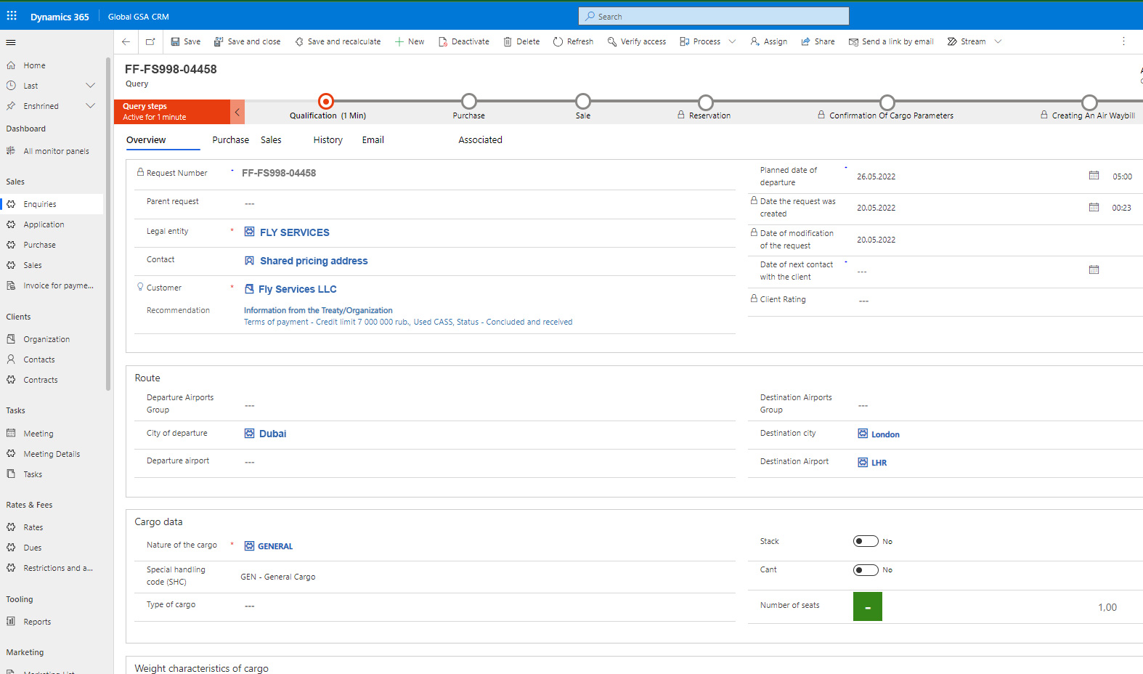Click the Save and close button
Image resolution: width=1143 pixels, height=674 pixels.
(x=247, y=42)
